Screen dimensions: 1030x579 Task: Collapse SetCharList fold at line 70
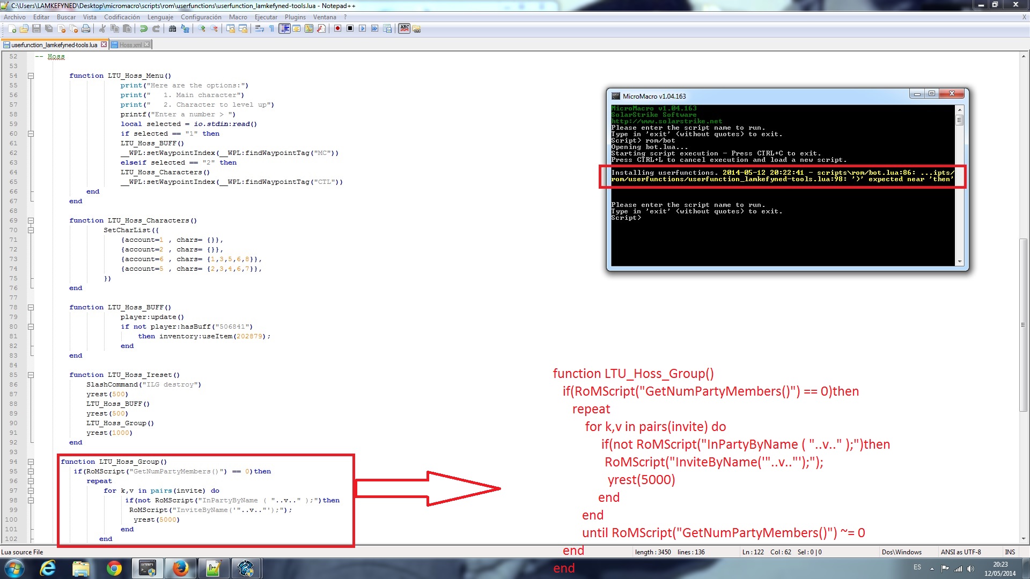31,230
